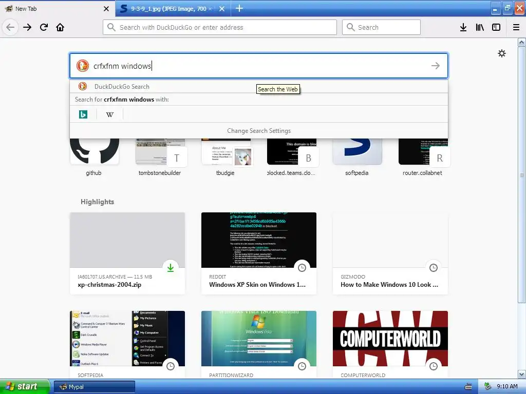Open the tbudgie top site tile
The image size is (526, 394).
tap(226, 157)
